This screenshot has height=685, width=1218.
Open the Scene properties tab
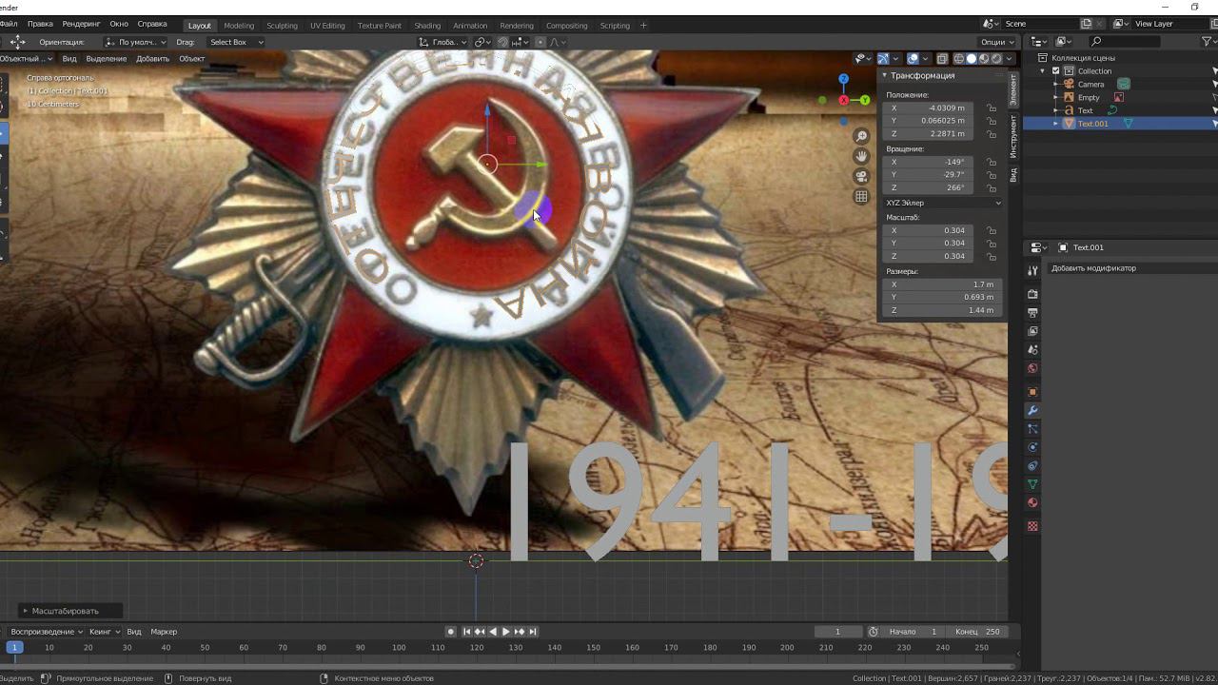1032,350
